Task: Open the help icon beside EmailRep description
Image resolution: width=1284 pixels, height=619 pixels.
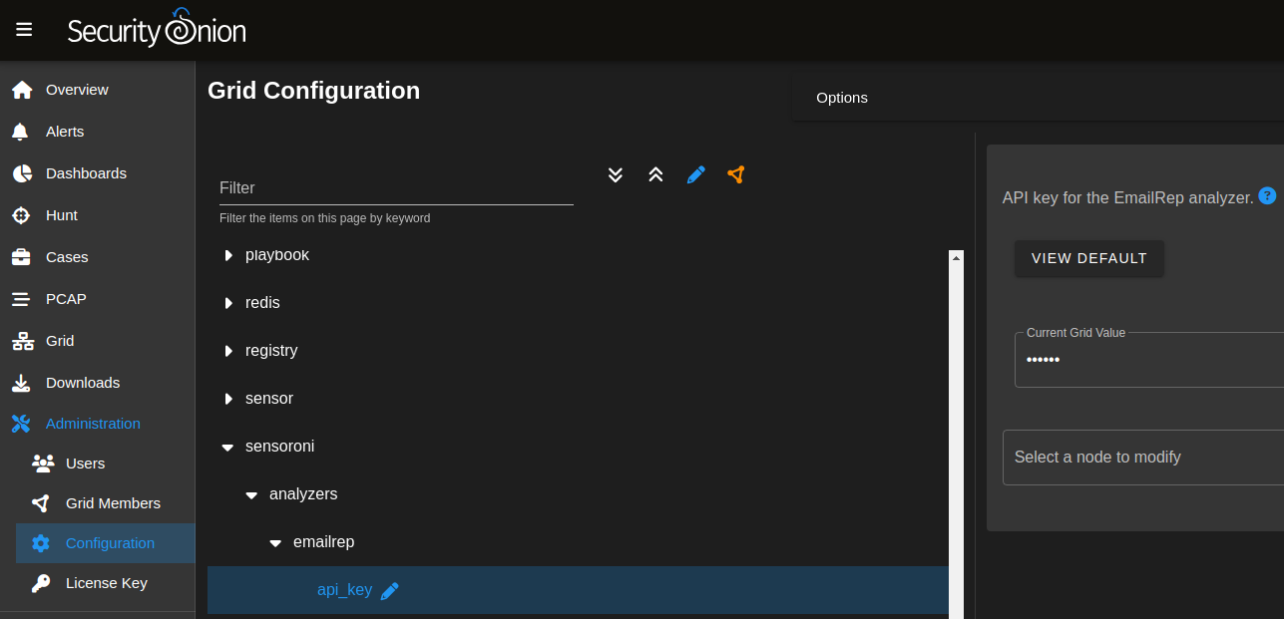Action: (1267, 196)
